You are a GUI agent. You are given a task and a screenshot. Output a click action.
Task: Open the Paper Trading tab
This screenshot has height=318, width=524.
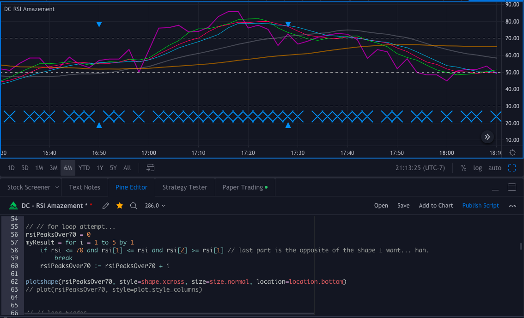click(245, 187)
